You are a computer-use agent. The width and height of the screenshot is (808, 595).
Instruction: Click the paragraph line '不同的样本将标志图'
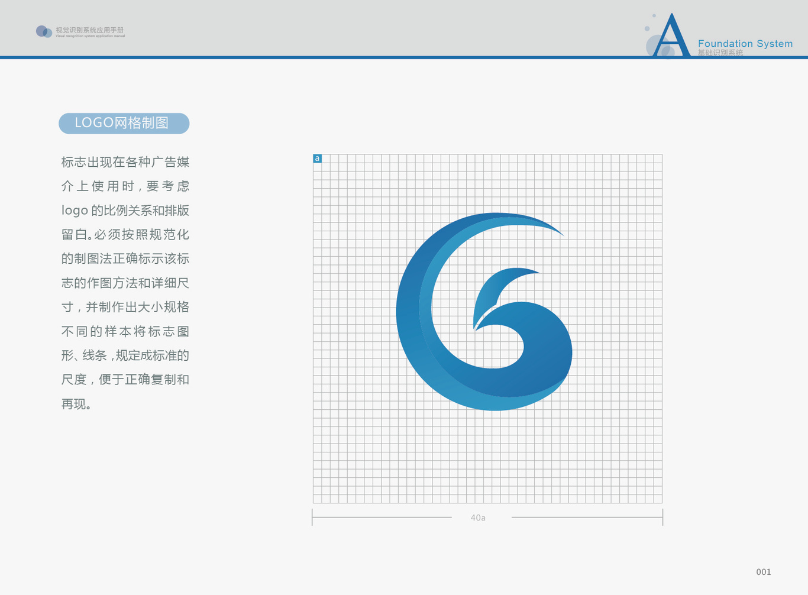(125, 331)
